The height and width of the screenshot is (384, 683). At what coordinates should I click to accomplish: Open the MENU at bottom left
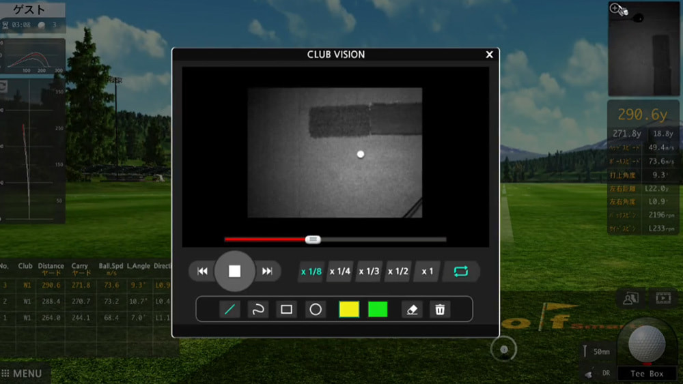tap(23, 374)
